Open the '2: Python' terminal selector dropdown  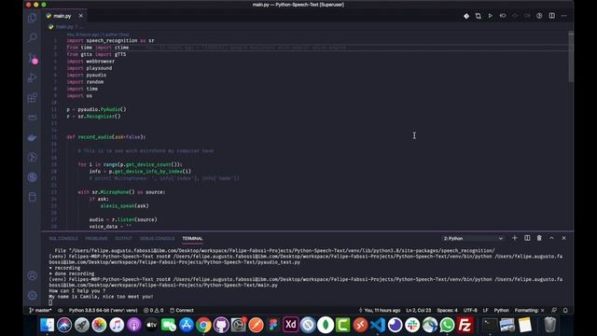(x=473, y=239)
